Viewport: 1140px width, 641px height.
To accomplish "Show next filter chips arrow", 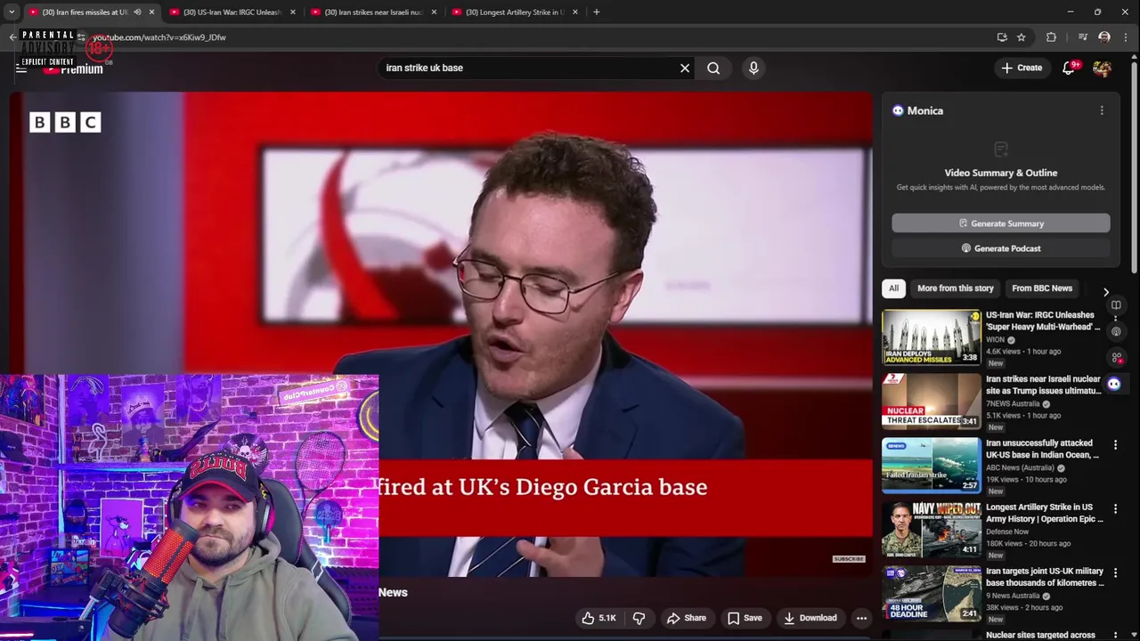I will pyautogui.click(x=1105, y=292).
